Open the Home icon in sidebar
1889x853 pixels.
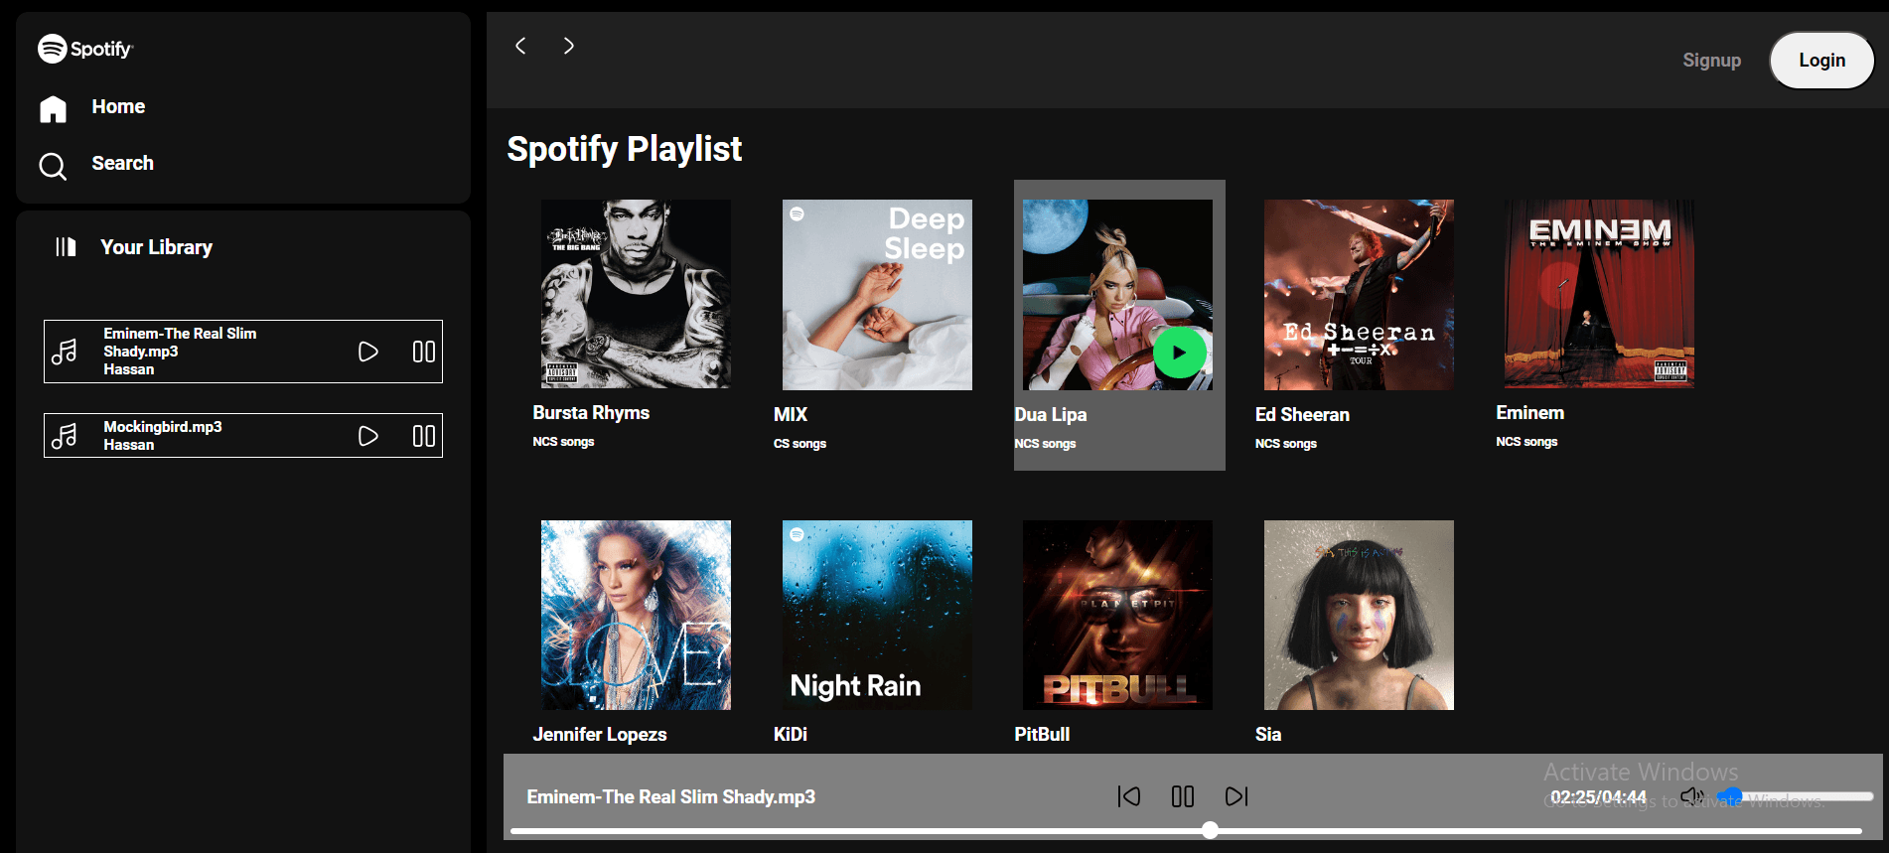(53, 108)
